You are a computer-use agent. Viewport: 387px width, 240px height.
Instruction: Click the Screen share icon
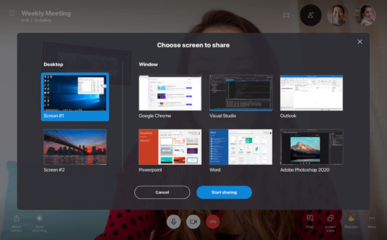[x=330, y=218]
